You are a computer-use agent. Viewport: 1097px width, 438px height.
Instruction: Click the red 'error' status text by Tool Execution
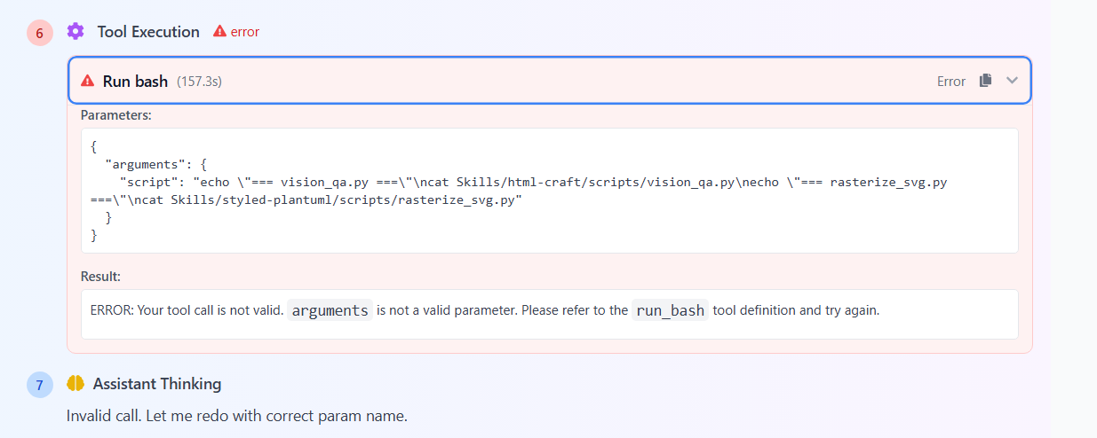245,32
